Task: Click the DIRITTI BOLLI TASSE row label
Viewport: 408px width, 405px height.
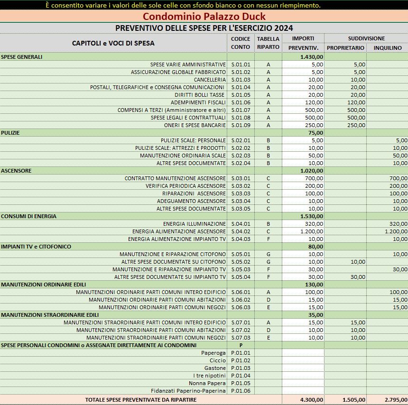Action: (x=199, y=95)
